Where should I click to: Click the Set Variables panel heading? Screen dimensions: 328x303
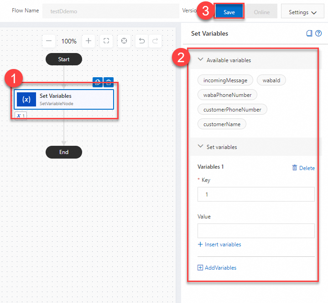click(209, 33)
